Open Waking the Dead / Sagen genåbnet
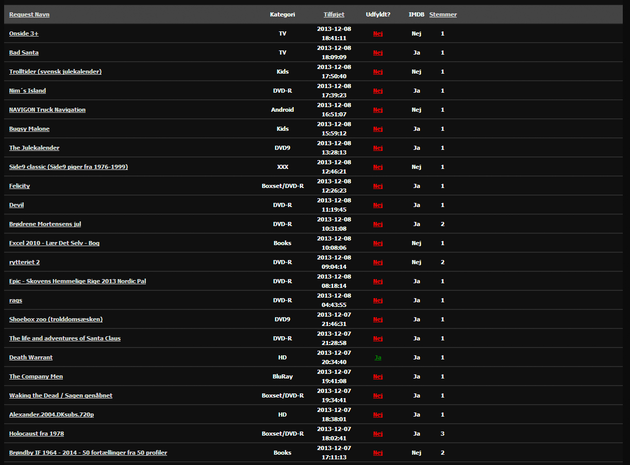Screen dimensions: 630x465 61,395
